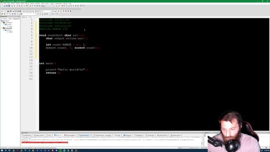Open the Build menu
270x152 pixels.
point(22,4)
